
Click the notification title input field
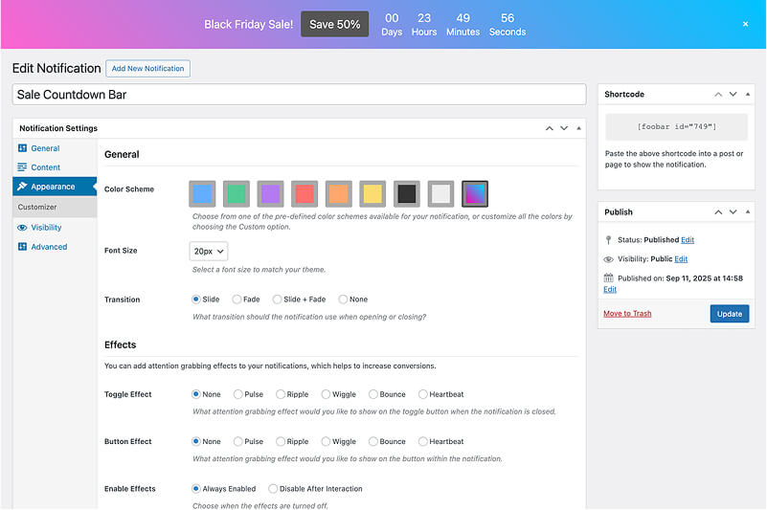[x=299, y=95]
